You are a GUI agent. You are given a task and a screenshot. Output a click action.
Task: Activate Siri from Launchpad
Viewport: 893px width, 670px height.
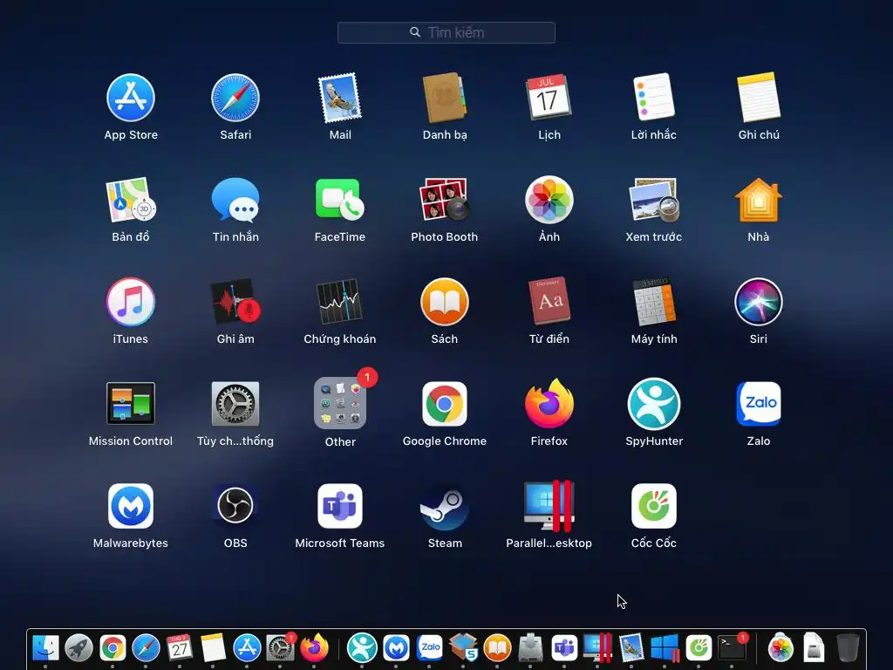click(759, 302)
